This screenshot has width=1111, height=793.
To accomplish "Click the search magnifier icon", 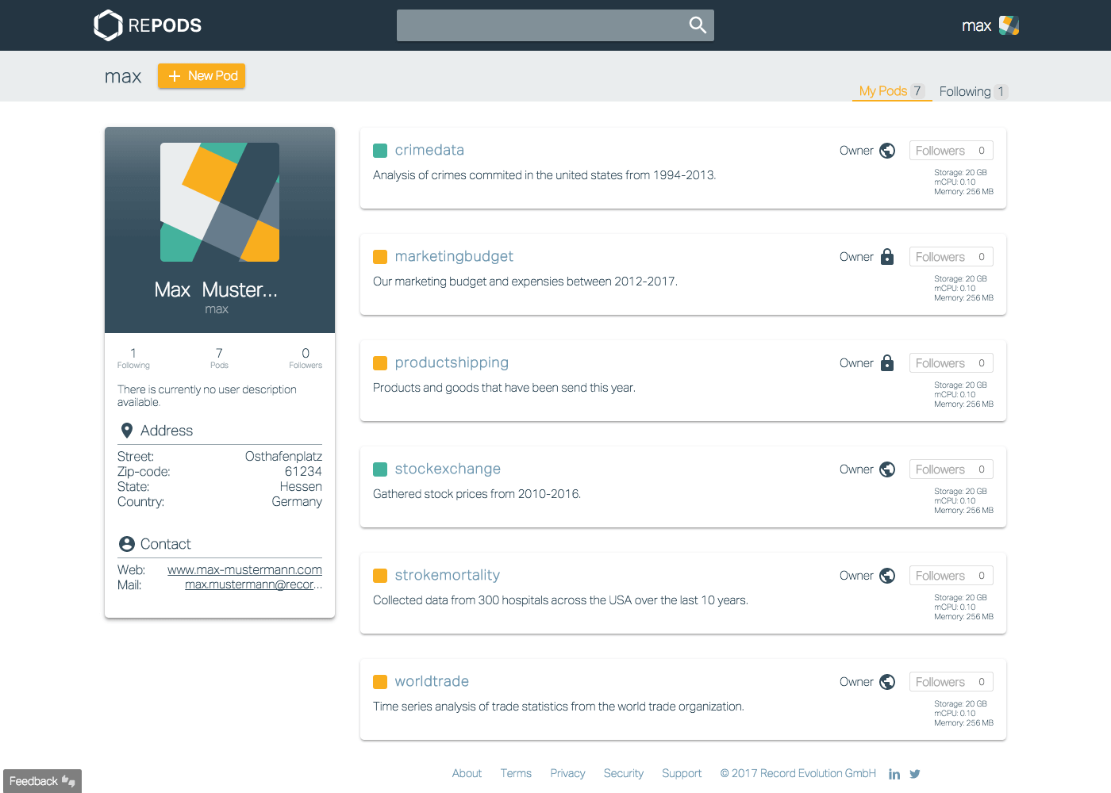I will click(697, 25).
